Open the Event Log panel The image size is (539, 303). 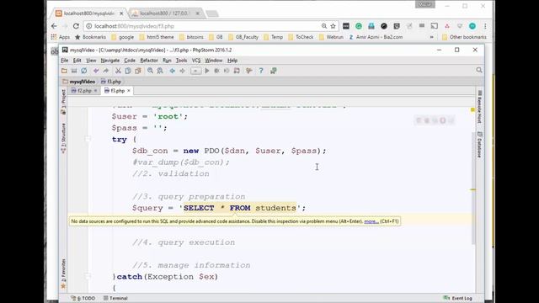[458, 298]
